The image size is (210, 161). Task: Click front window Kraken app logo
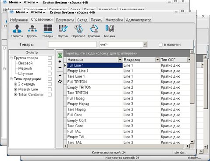point(11,12)
